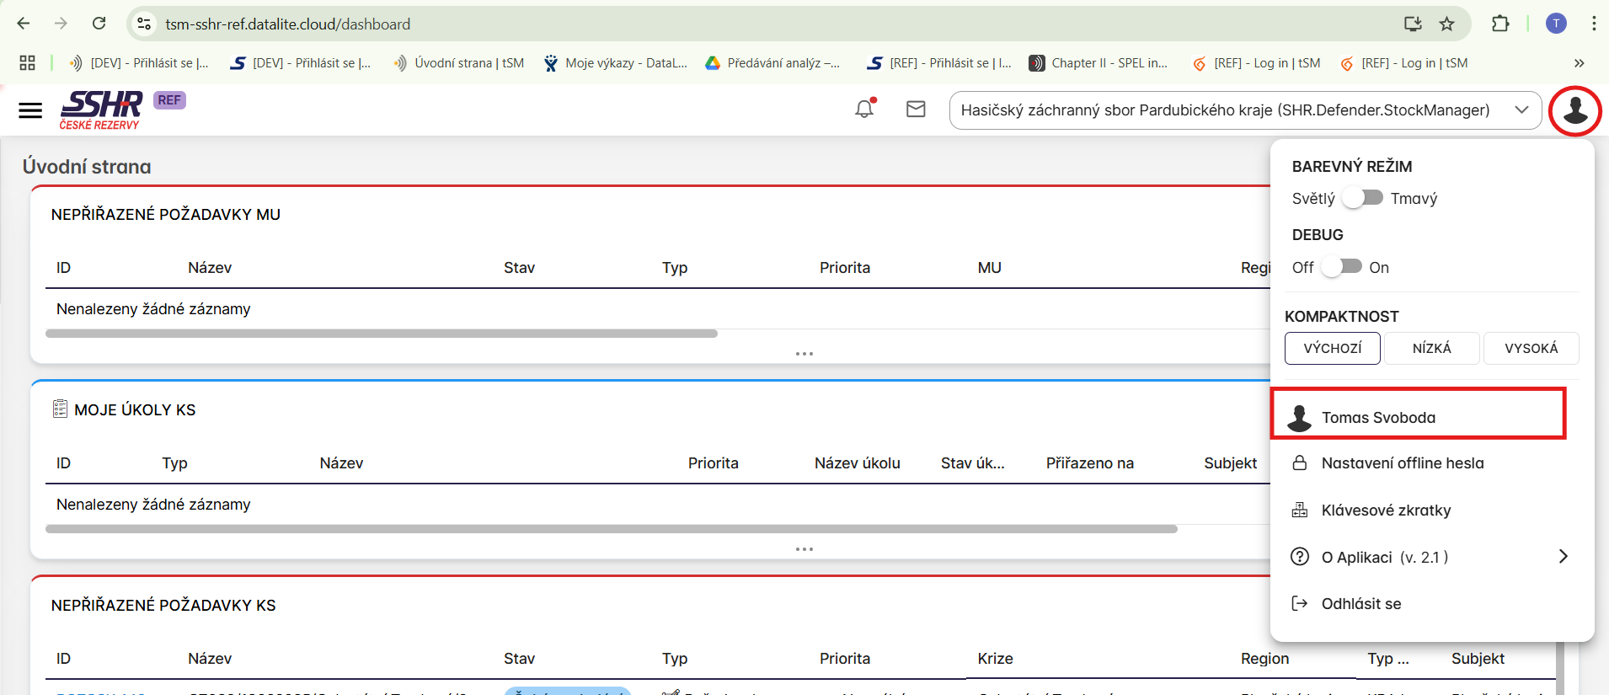Open the hamburger main menu

tap(30, 110)
